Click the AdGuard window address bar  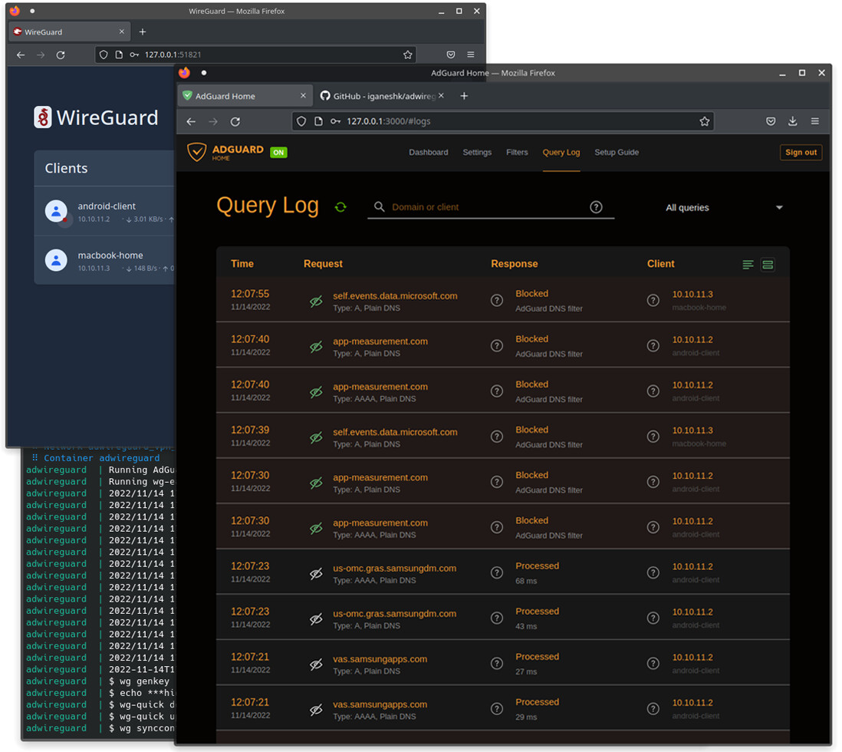(502, 122)
